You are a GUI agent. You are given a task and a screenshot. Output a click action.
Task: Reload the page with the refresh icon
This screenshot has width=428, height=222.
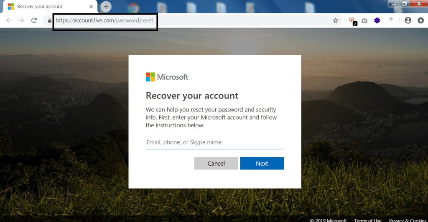click(x=34, y=20)
